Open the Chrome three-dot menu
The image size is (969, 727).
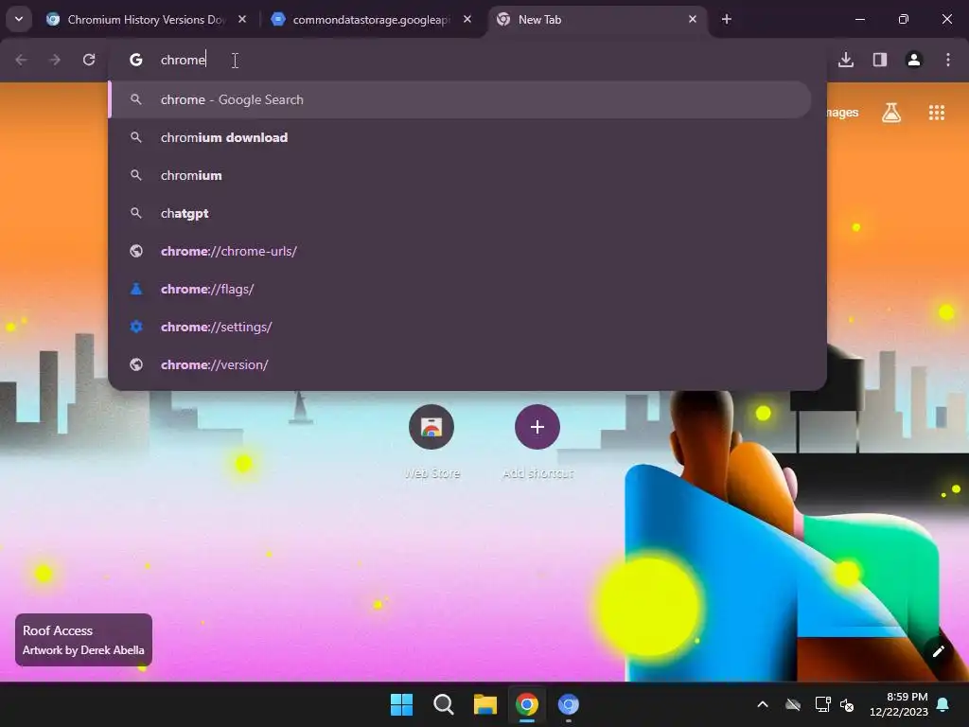click(948, 60)
